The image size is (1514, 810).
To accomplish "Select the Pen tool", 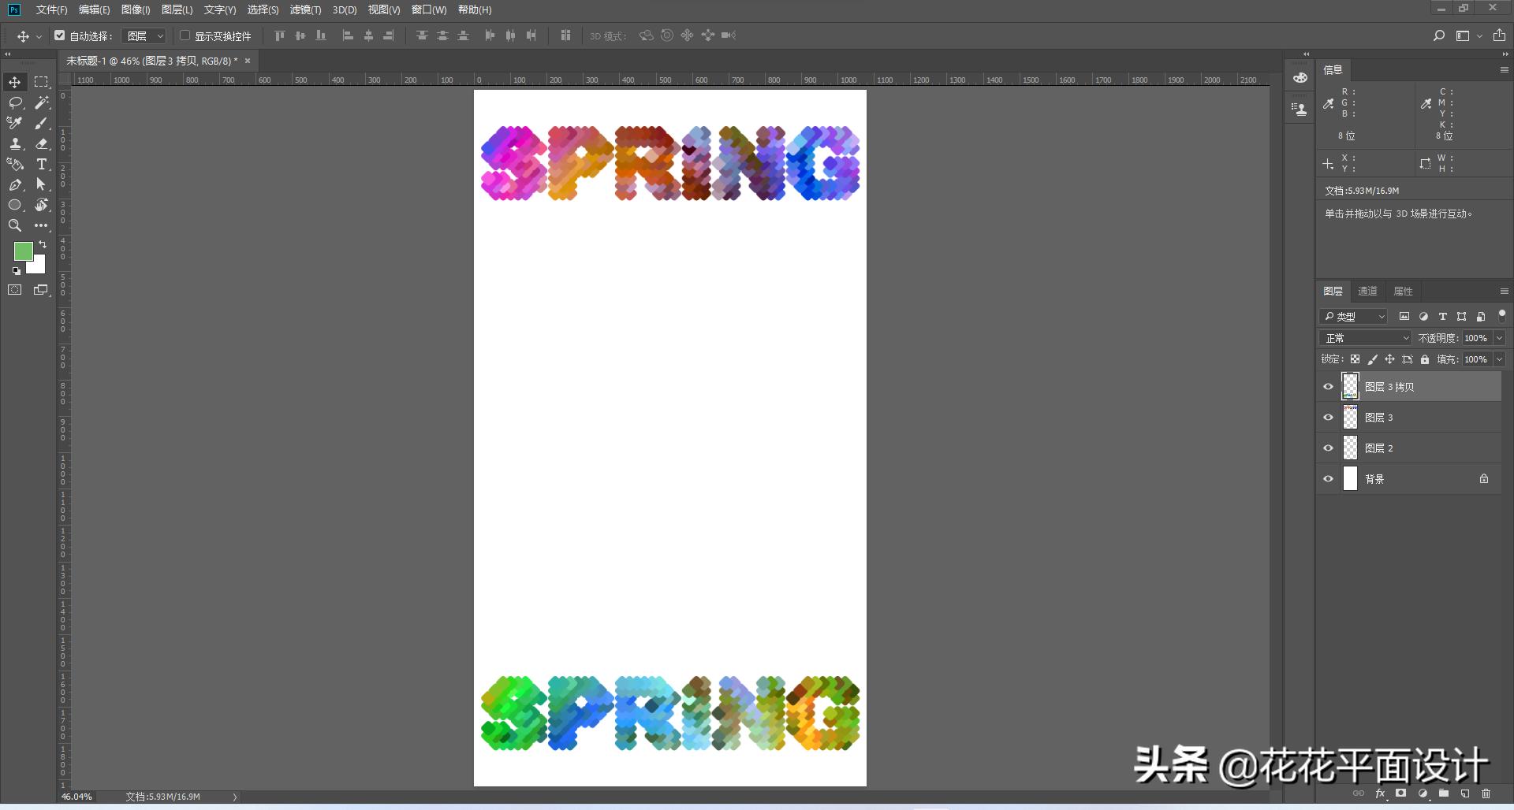I will coord(15,184).
